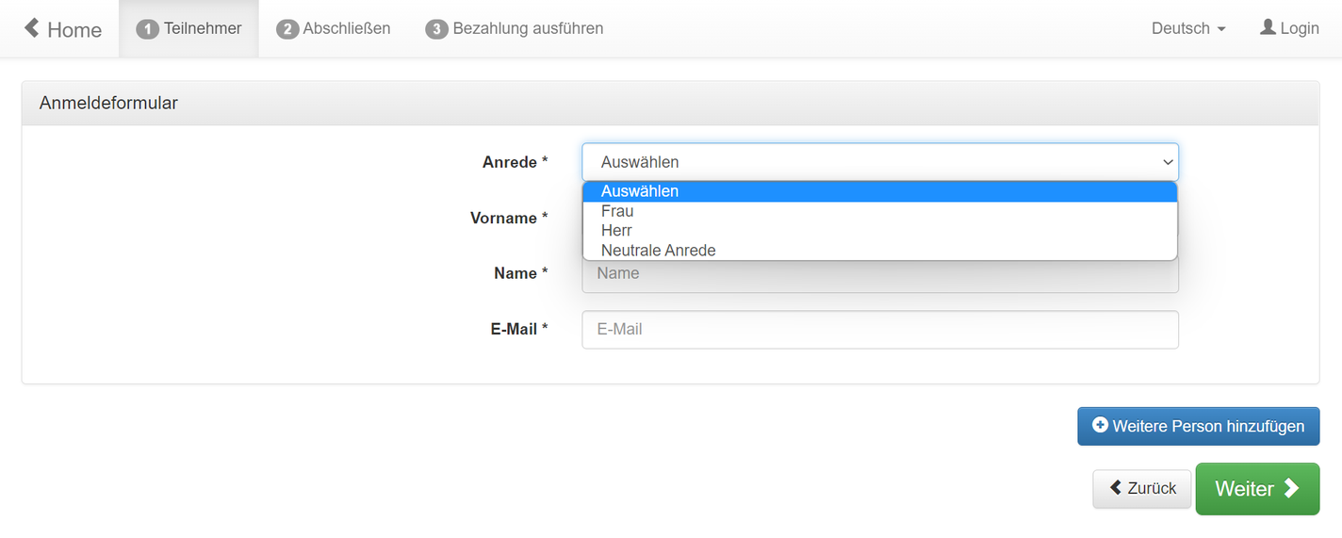
Task: Collapse the Anrede combo box arrow
Action: point(1168,162)
